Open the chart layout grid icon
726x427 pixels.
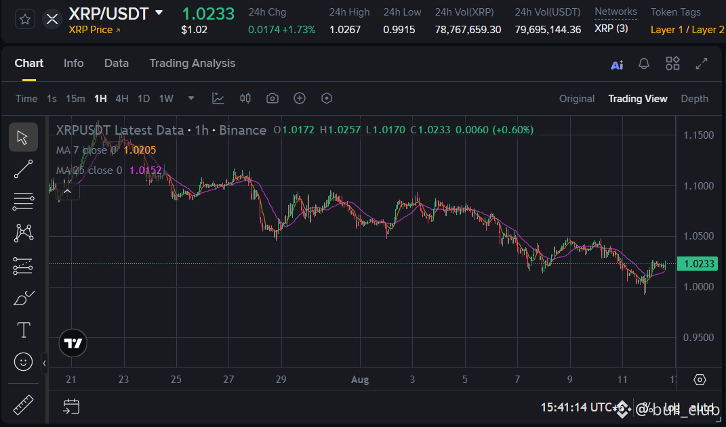point(672,64)
